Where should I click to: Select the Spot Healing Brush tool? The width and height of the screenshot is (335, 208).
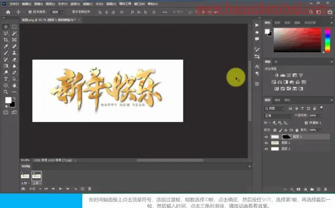click(x=14, y=47)
